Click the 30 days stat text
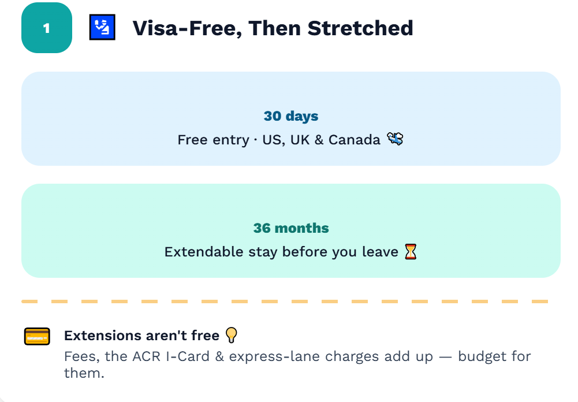Screen dimensions: 578x402 pos(291,116)
